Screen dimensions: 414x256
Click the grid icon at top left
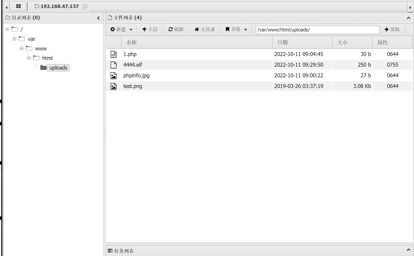click(x=18, y=6)
